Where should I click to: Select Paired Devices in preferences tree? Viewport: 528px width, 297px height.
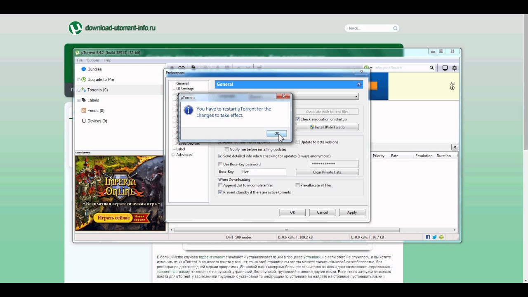(x=188, y=144)
